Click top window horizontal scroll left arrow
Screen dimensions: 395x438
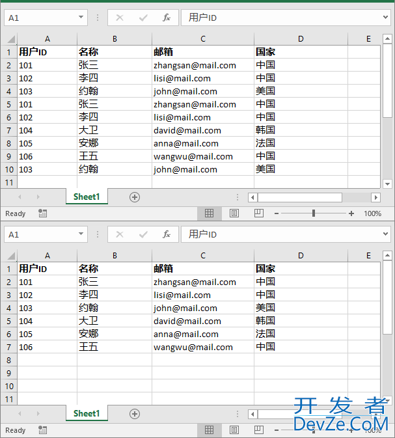(x=252, y=197)
